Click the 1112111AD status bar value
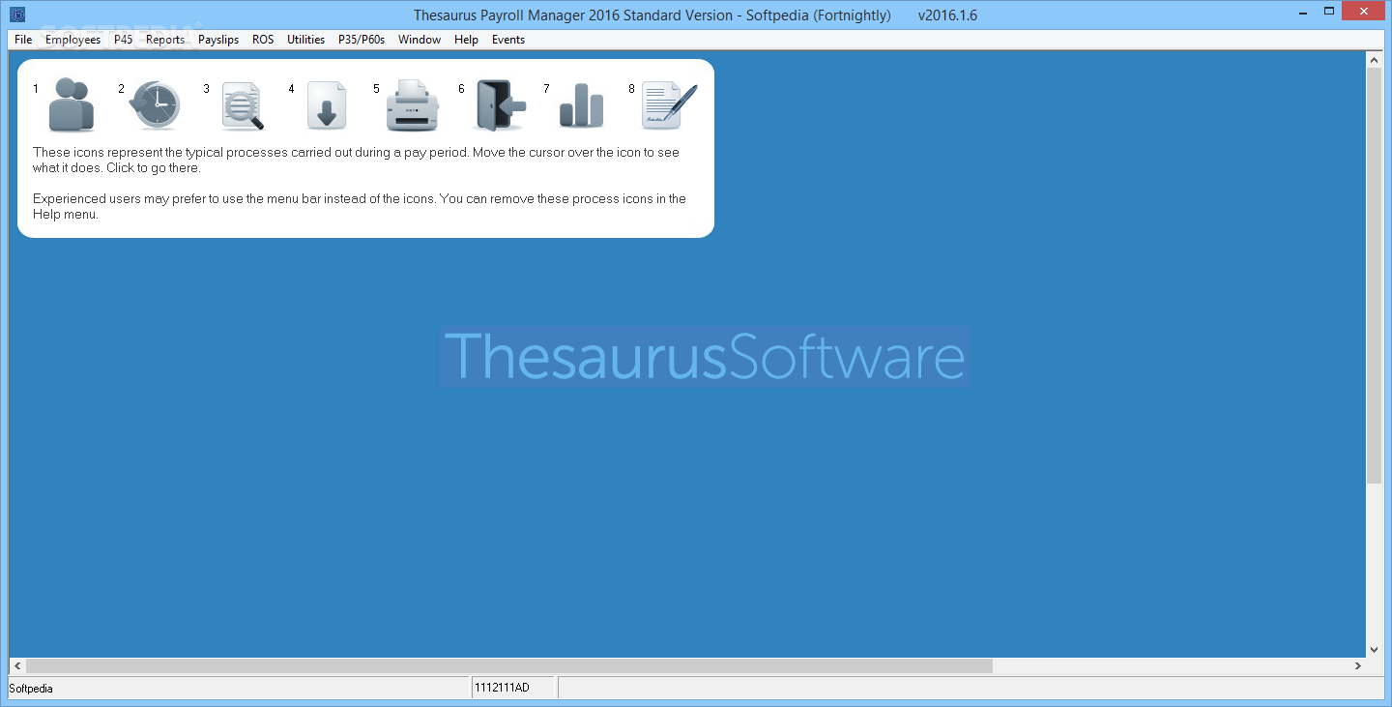1392x707 pixels. pyautogui.click(x=513, y=689)
